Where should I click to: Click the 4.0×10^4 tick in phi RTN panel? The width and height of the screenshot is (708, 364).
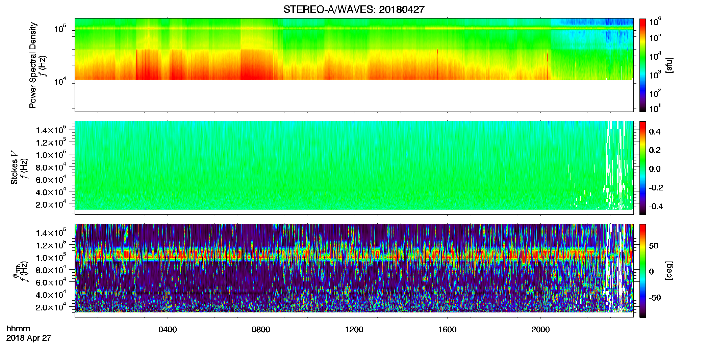51,295
